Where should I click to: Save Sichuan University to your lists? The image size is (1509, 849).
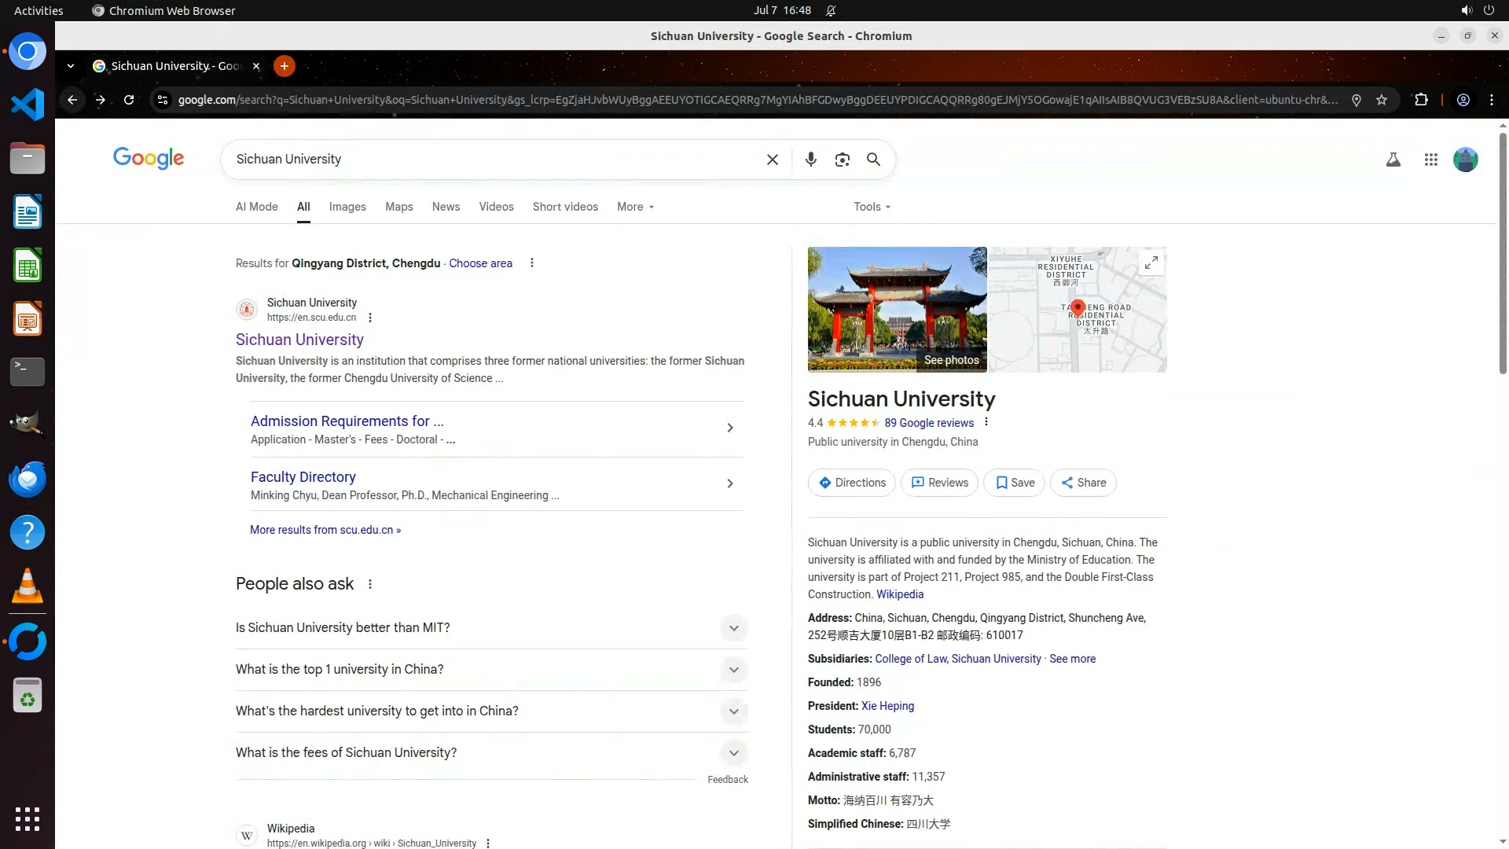coord(1015,483)
